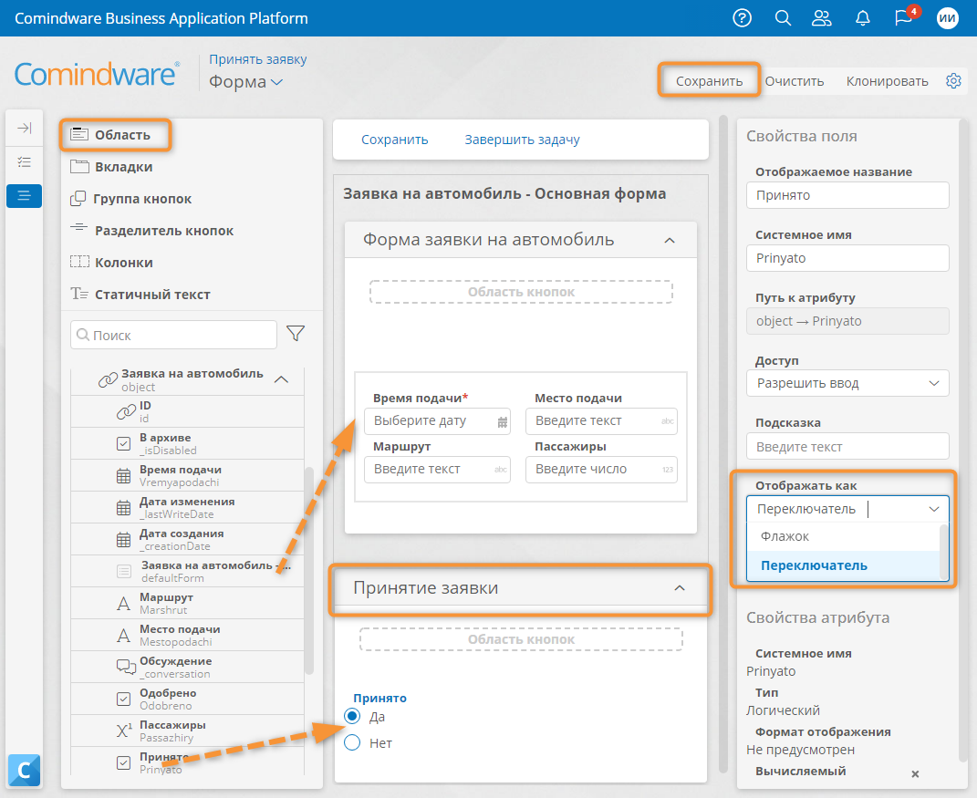Click the calendar icon in Выберите дату field
The image size is (977, 798).
tap(503, 422)
